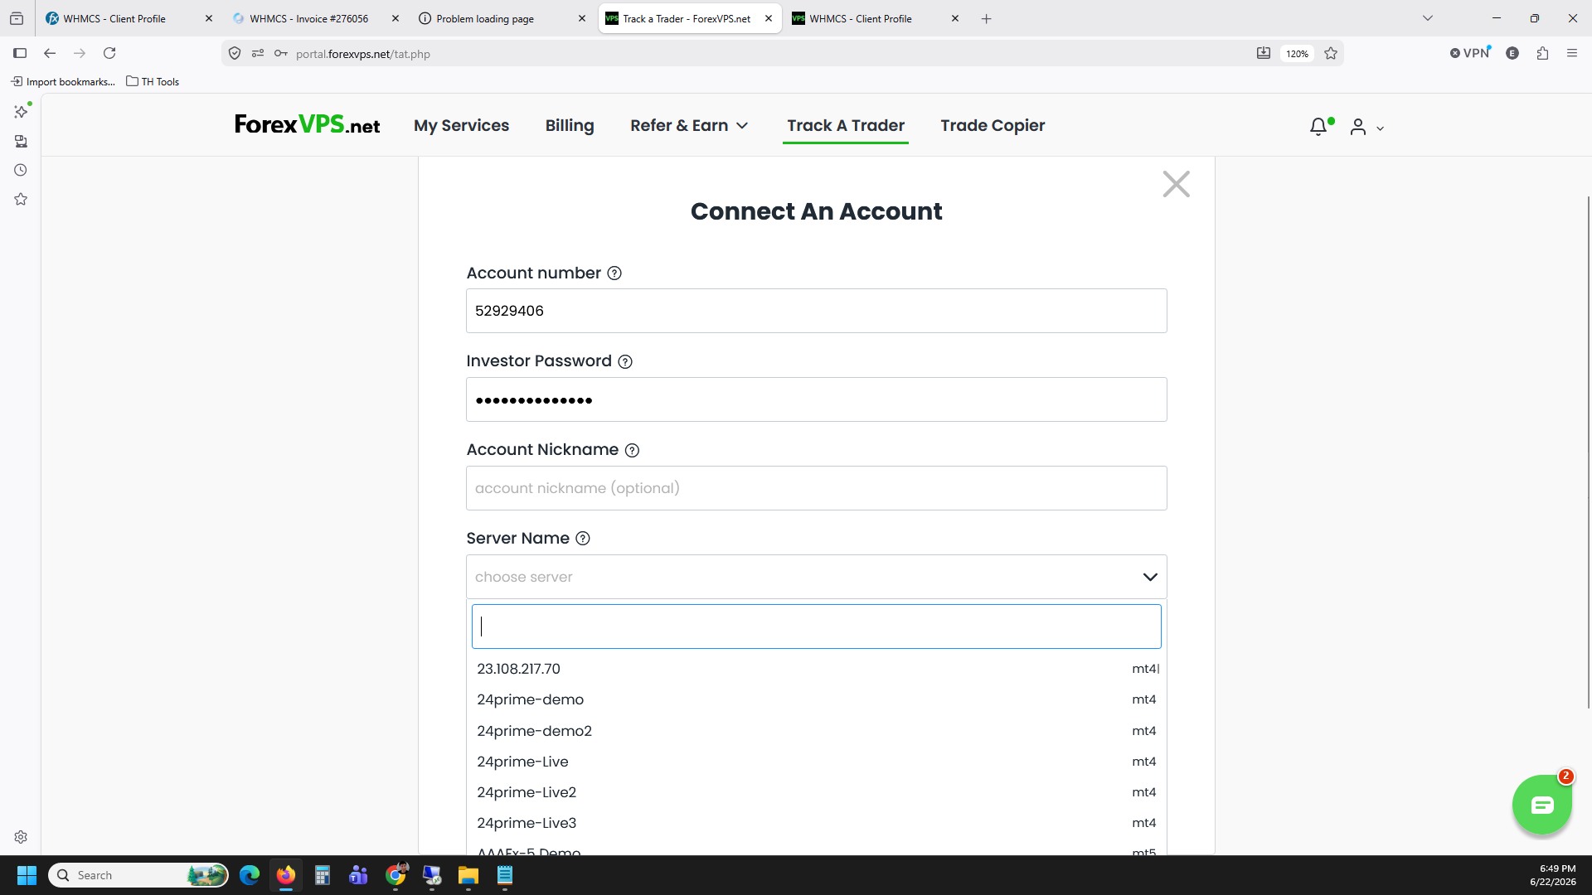Image resolution: width=1592 pixels, height=895 pixels.
Task: Open the page install/download icon in address bar
Action: tap(1263, 53)
